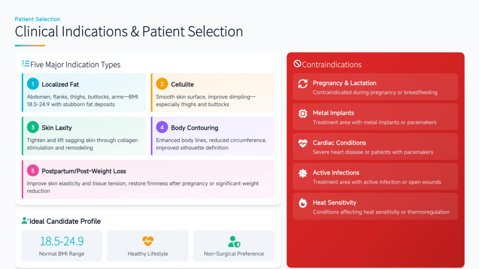Click the 18.5-24.9 Normal BMI Range value
479x269 pixels.
[62, 241]
